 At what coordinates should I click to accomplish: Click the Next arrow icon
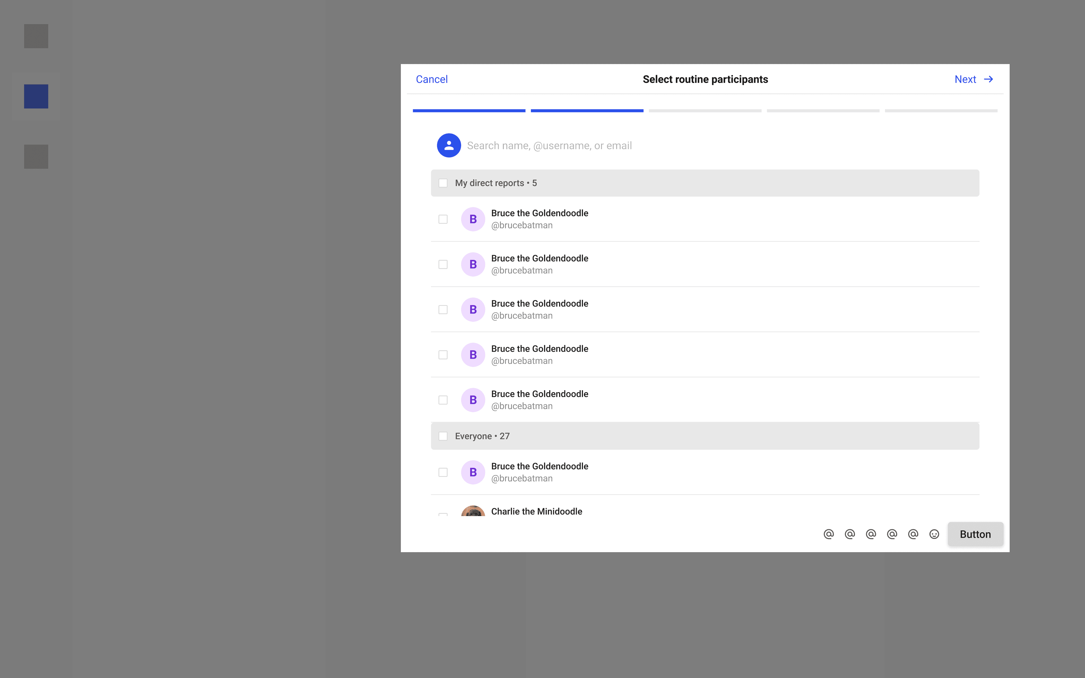[x=988, y=79]
